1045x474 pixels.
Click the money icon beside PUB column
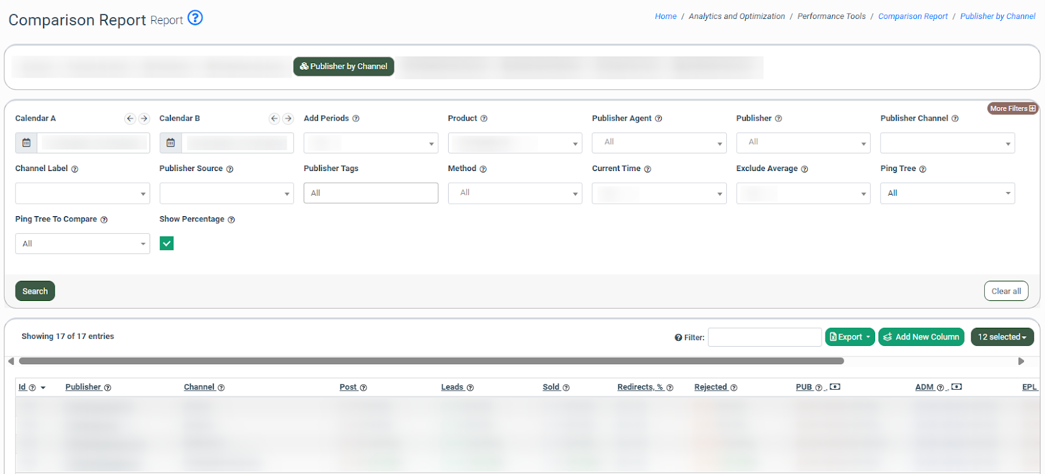point(835,387)
